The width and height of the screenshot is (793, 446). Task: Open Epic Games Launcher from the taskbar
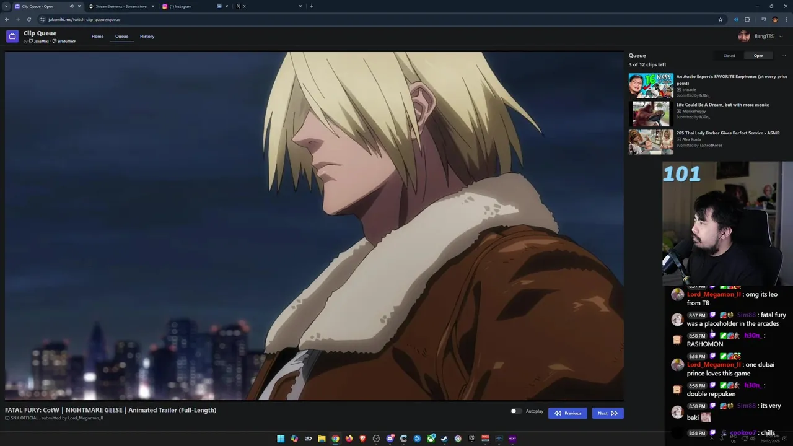471,439
